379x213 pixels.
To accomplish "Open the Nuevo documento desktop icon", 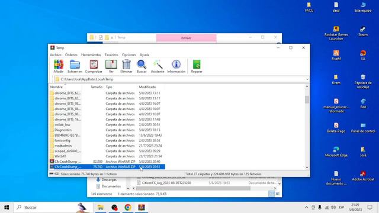I will coord(336,177).
